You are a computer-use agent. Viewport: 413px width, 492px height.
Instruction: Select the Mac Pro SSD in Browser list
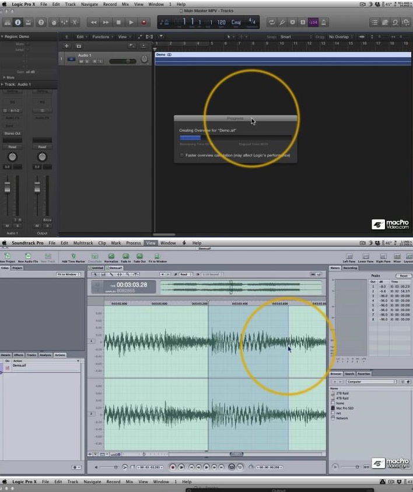point(345,408)
